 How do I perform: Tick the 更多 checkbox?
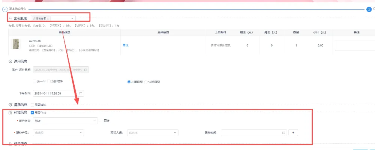click(x=101, y=120)
